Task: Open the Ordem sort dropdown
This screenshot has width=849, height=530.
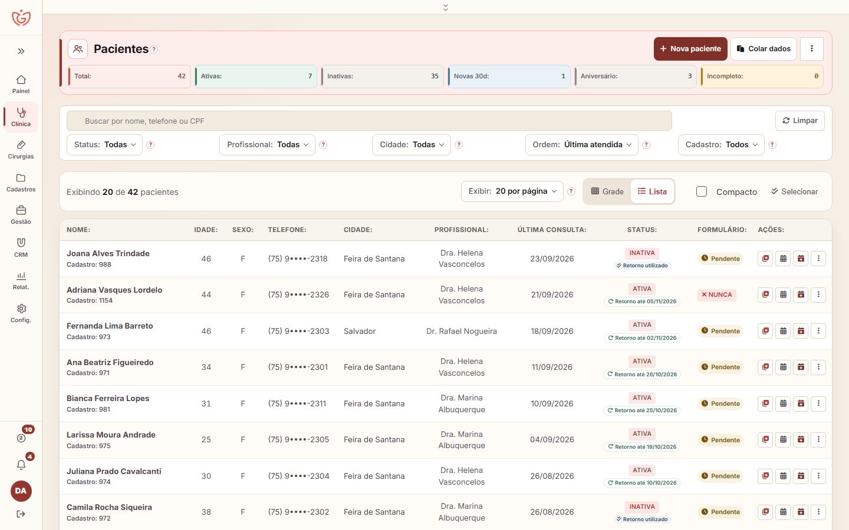Action: tap(582, 145)
